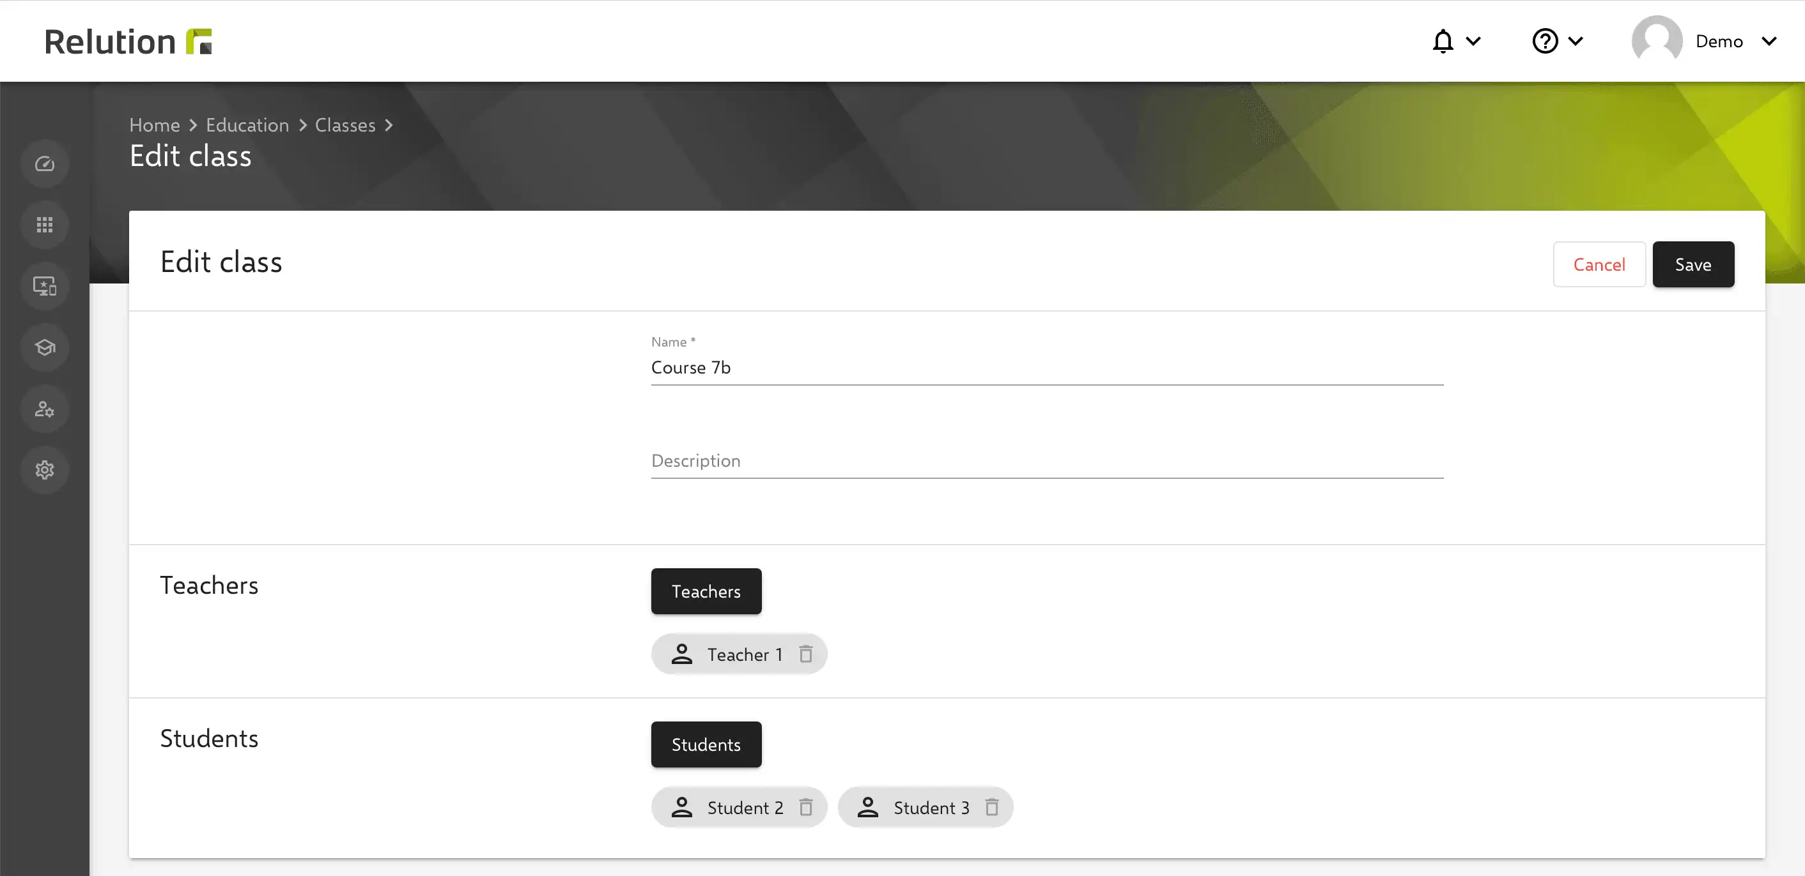Navigate to Classes breadcrumb link
The height and width of the screenshot is (876, 1805).
(x=345, y=125)
